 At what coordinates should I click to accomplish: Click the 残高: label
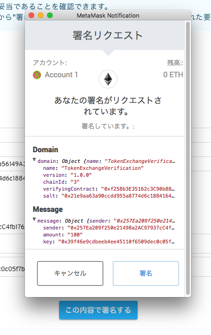[175, 62]
